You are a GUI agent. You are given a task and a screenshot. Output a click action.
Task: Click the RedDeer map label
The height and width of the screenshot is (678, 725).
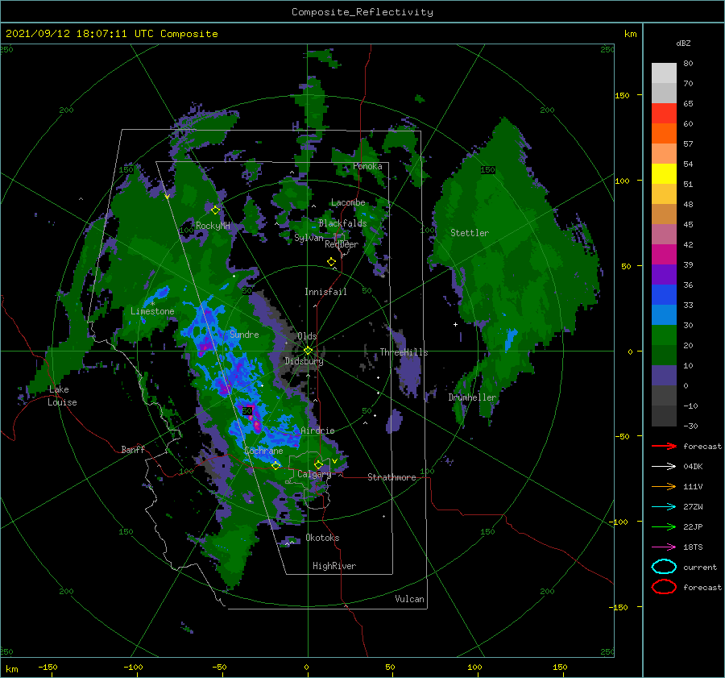pos(342,244)
